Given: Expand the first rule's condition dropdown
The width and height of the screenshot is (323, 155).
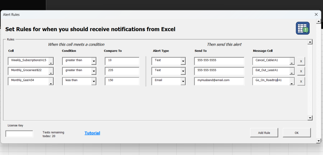Looking at the screenshot, I should (x=94, y=61).
